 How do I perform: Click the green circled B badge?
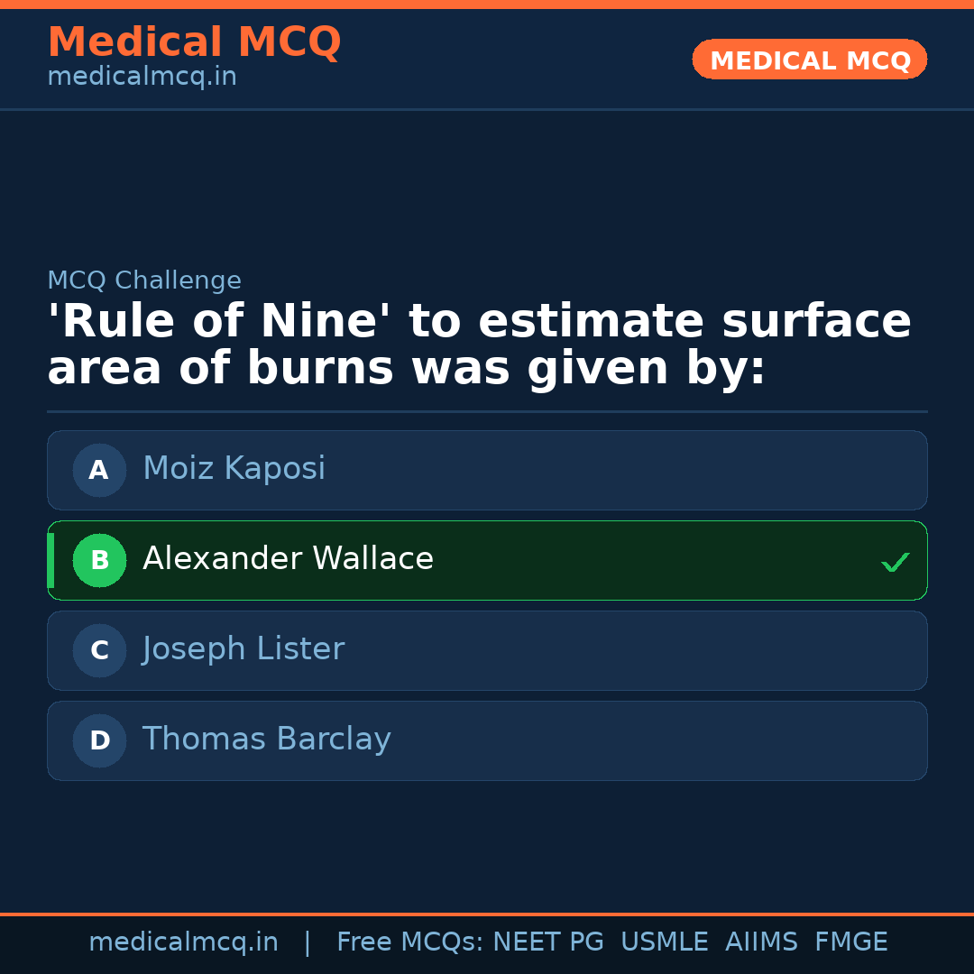pos(99,560)
